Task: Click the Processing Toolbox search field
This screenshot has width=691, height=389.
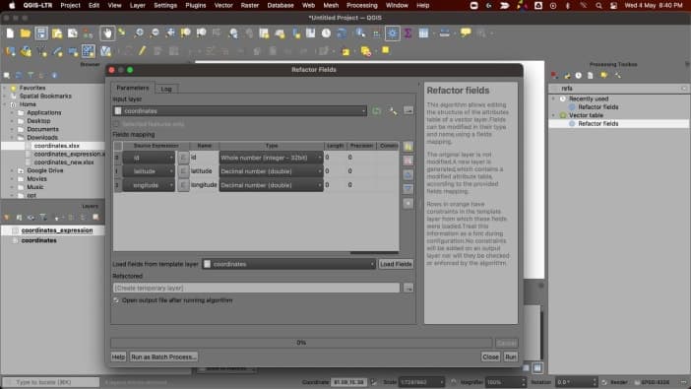Action: tap(619, 89)
